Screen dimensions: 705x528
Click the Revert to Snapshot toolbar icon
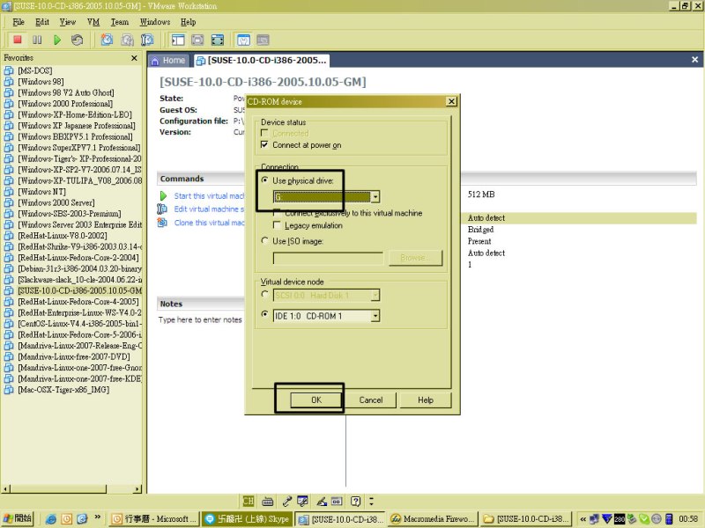[127, 40]
